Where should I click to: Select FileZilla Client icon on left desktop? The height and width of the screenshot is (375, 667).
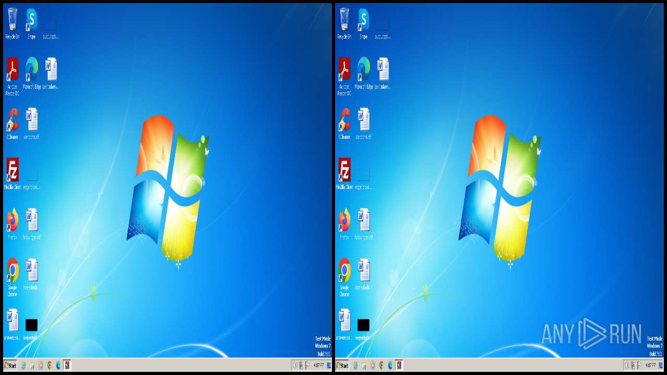tap(13, 174)
